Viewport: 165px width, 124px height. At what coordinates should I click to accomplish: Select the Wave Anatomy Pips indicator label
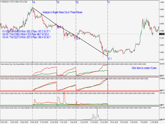click(6, 64)
